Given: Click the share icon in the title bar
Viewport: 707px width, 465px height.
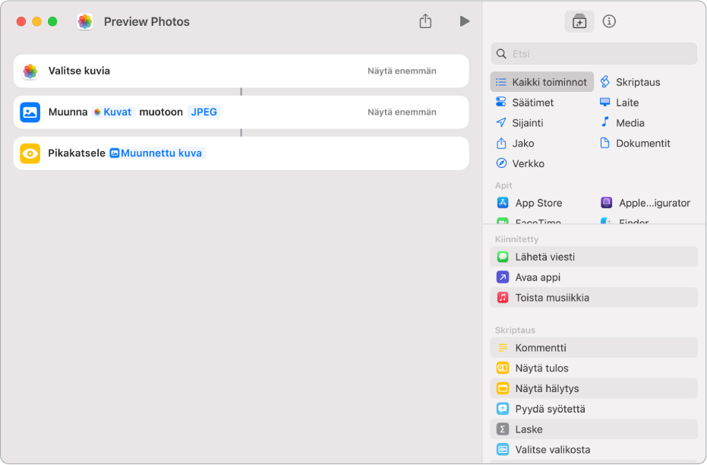Looking at the screenshot, I should (x=425, y=21).
